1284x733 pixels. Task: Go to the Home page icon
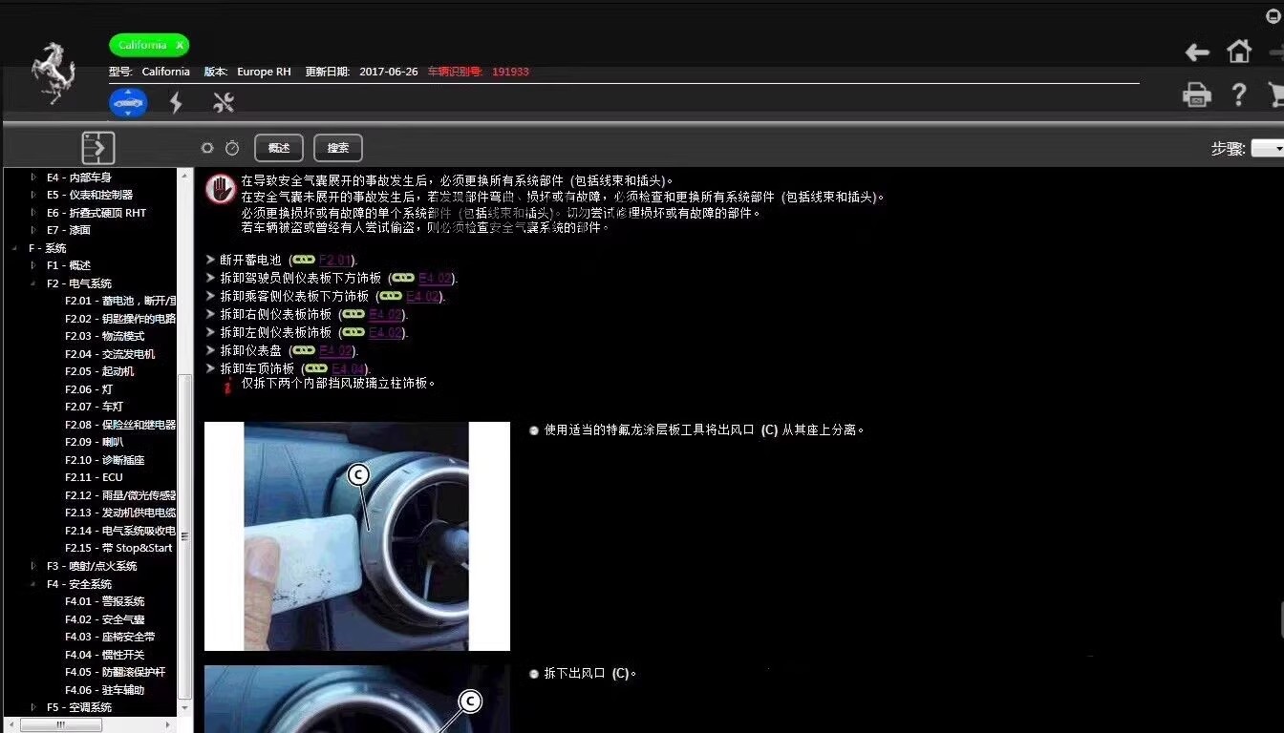(1239, 52)
